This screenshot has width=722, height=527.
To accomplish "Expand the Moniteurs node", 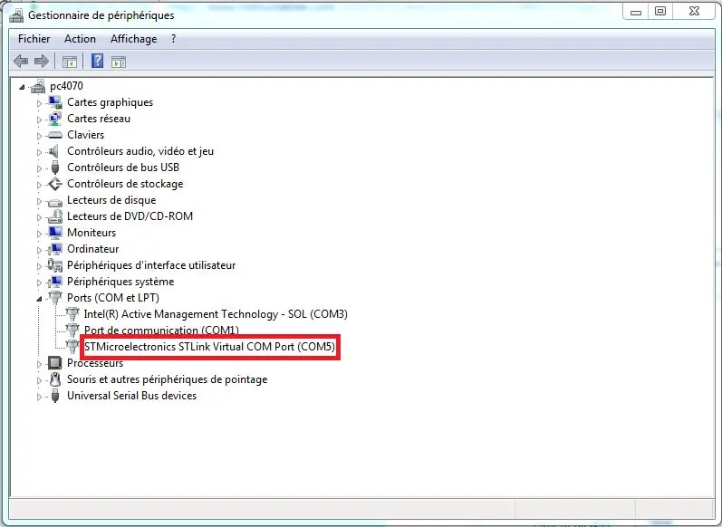I will [39, 234].
